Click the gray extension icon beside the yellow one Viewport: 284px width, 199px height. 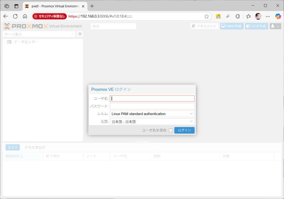pyautogui.click(x=228, y=16)
